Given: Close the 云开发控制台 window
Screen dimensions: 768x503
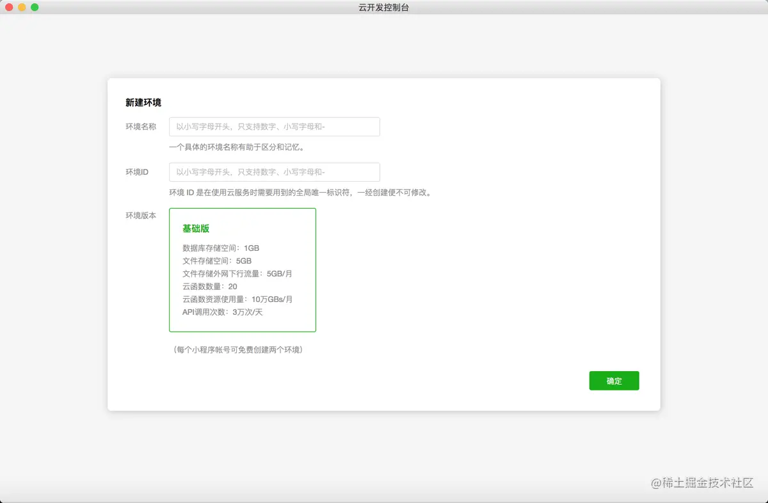Looking at the screenshot, I should point(10,7).
